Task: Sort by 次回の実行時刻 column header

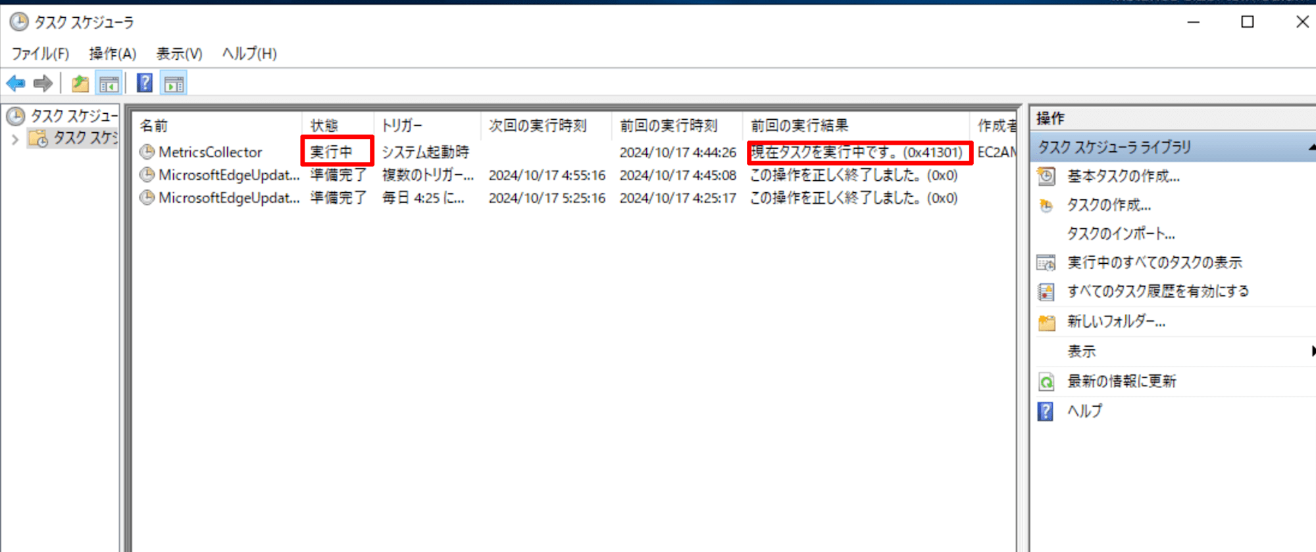Action: tap(537, 126)
